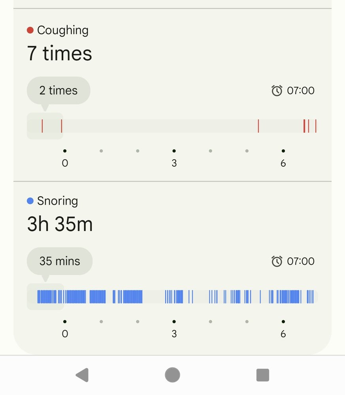Screen dimensions: 345x395
Task: Tap the first red cough marker on the timeline
Action: tap(42, 126)
